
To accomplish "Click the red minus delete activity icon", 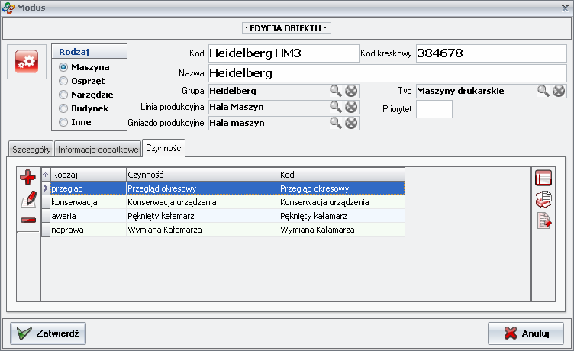I will click(28, 221).
